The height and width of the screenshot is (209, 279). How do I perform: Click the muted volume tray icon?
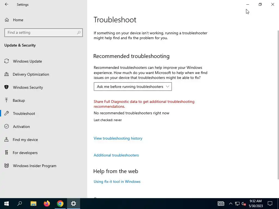tap(244, 204)
